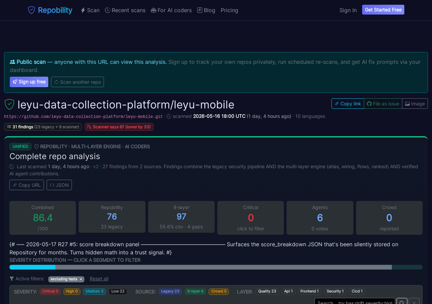This screenshot has height=304, width=432.
Task: Click the cyan severity distribution segment
Action: 32,267
